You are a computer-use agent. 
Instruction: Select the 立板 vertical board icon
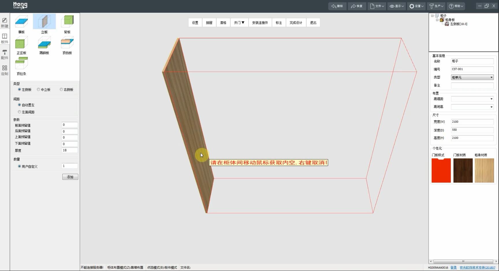click(44, 21)
